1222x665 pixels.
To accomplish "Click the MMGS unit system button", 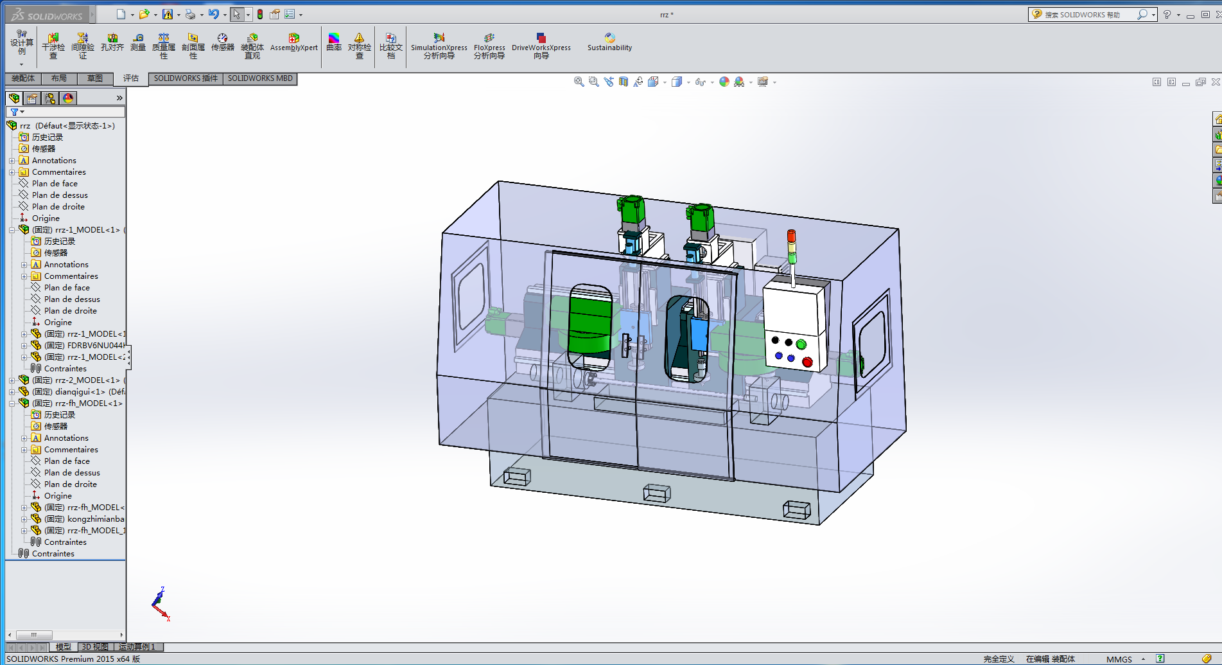I will click(x=1119, y=659).
